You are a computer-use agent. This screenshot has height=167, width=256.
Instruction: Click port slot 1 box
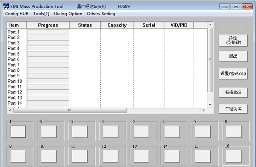(x=18, y=132)
